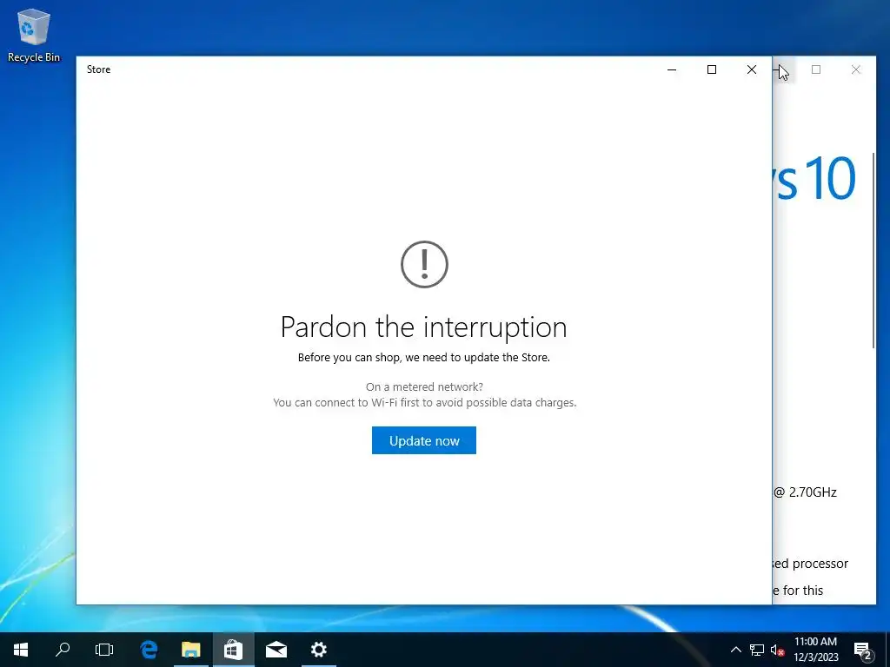This screenshot has height=667, width=890.
Task: Close the background Settings window
Action: [856, 69]
